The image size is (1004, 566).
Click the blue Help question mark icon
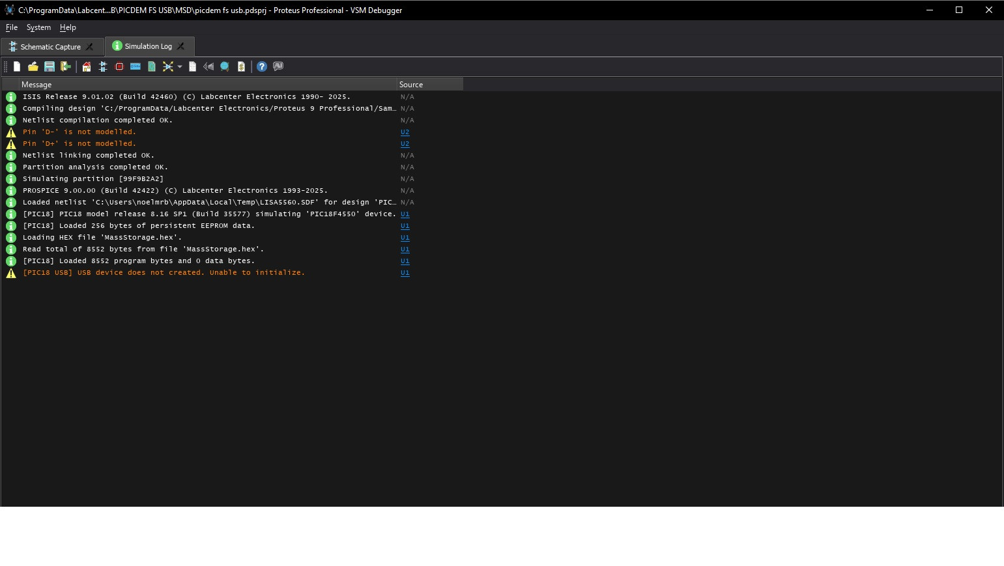tap(262, 66)
